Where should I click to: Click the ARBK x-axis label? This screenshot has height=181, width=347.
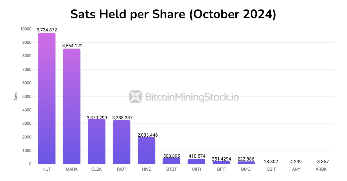coord(321,169)
